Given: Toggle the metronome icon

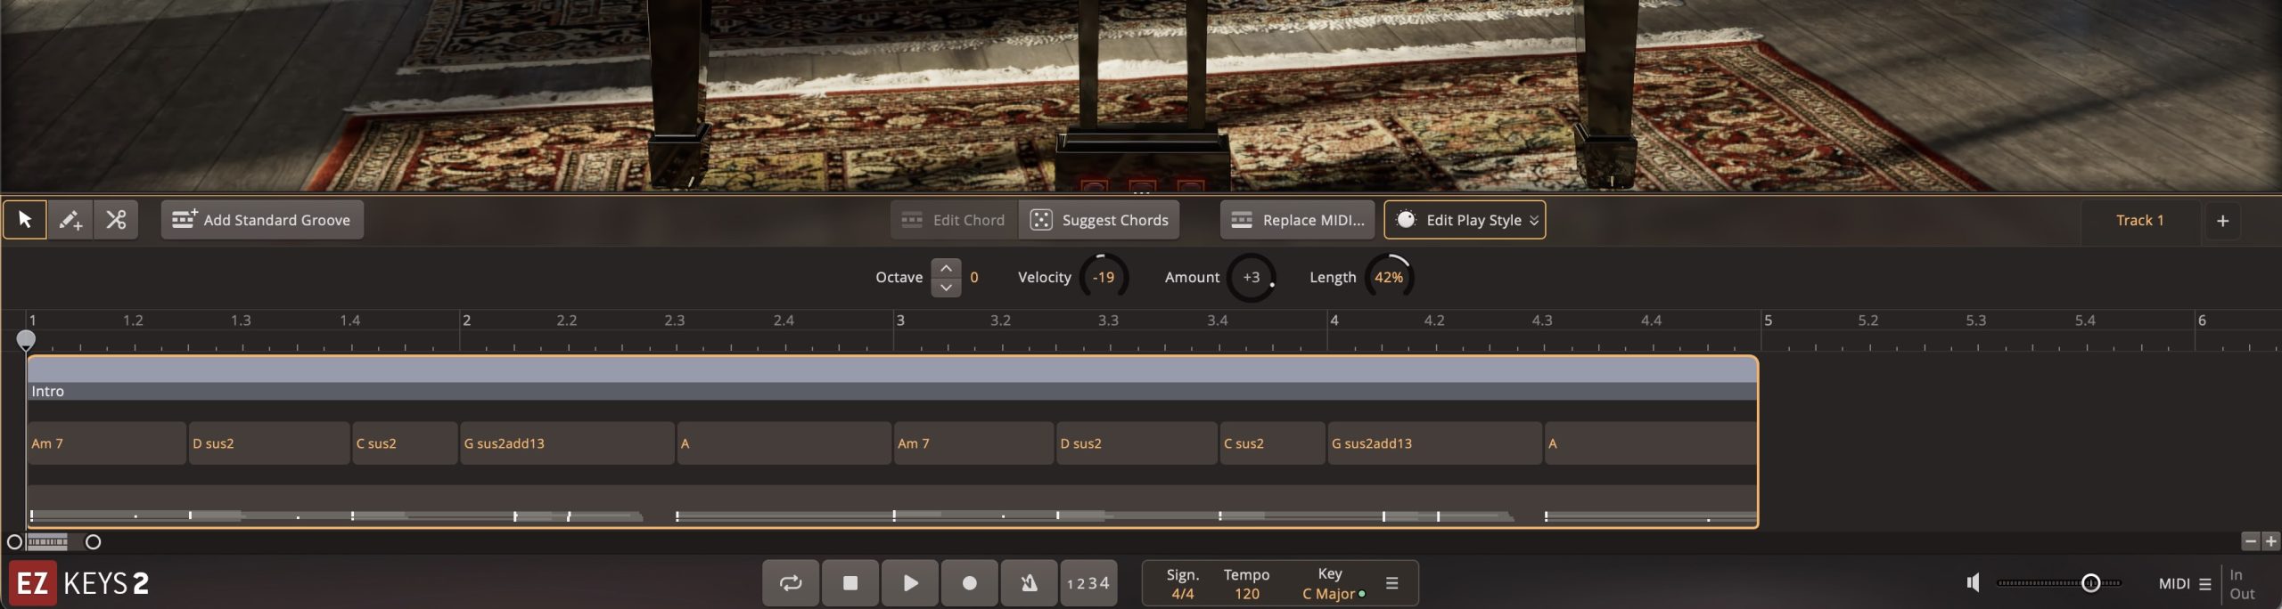Looking at the screenshot, I should click(x=1030, y=583).
